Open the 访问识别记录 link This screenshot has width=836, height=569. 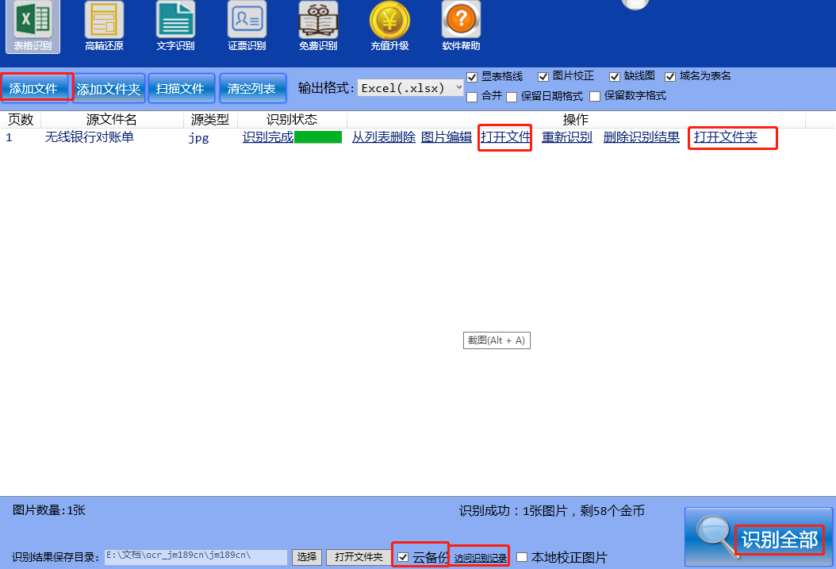tap(481, 559)
